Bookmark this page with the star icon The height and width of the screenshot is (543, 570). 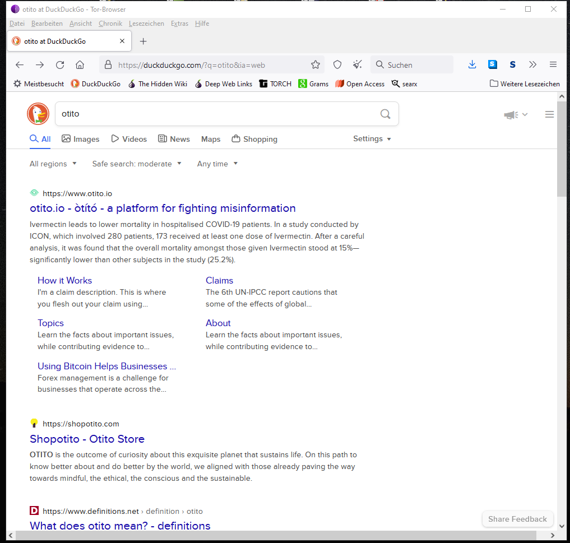pos(316,64)
